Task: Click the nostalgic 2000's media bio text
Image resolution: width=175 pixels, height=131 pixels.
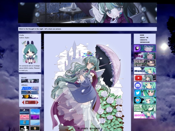Action: (x=29, y=68)
